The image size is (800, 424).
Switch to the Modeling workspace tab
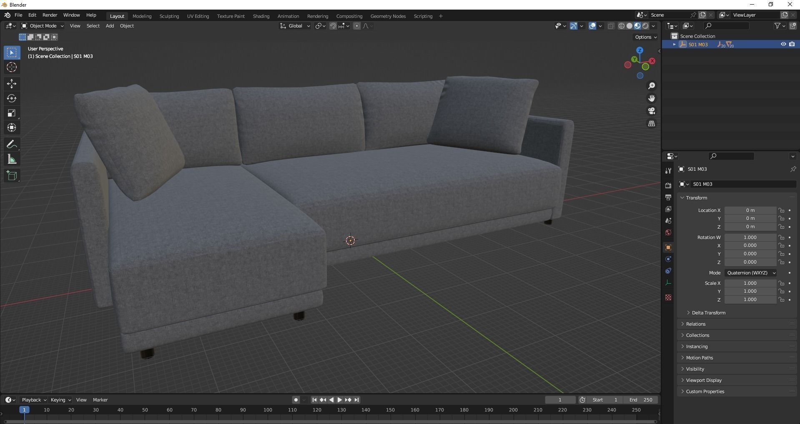[x=142, y=16]
